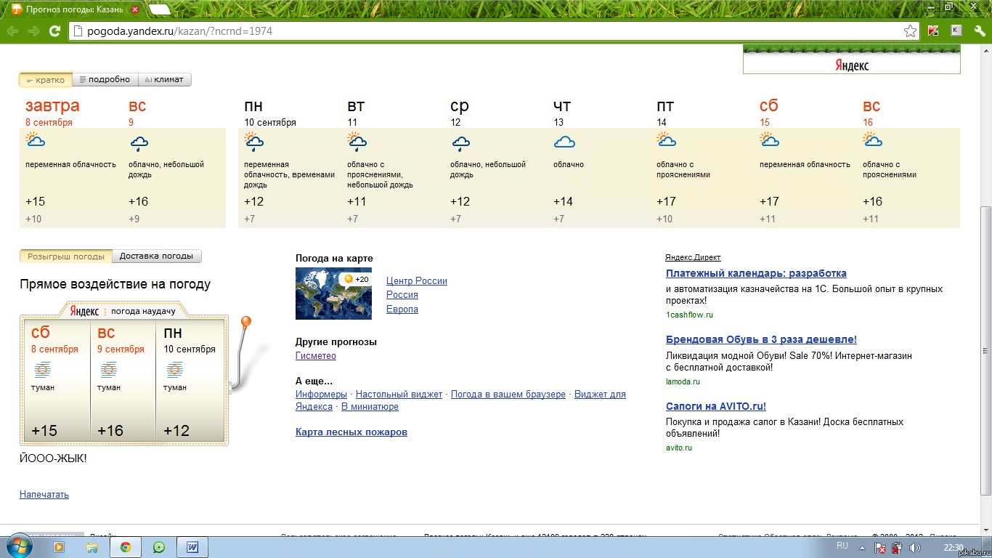Click the RU language indicator
This screenshot has width=992, height=558.
pos(842,546)
